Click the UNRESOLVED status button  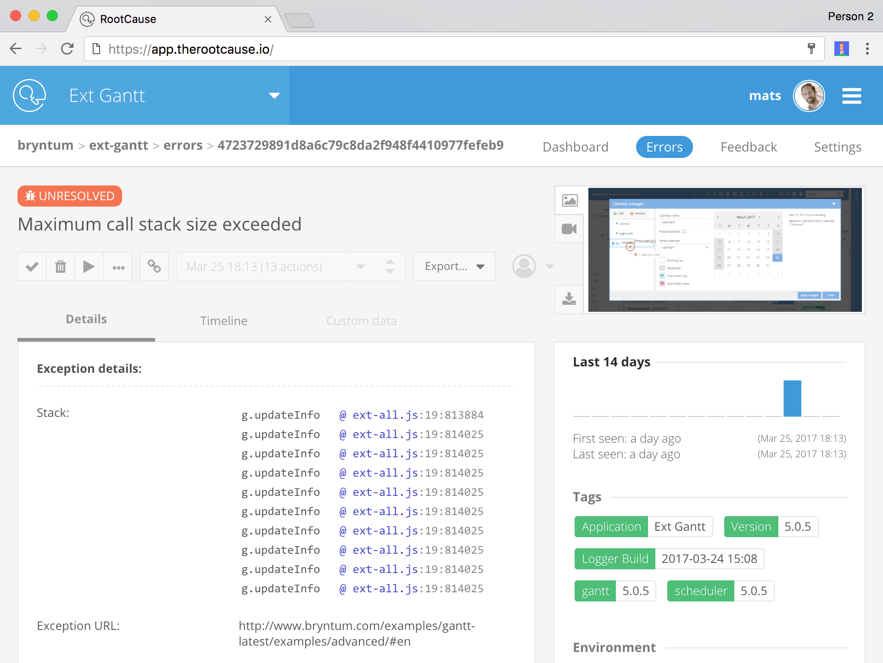click(70, 196)
